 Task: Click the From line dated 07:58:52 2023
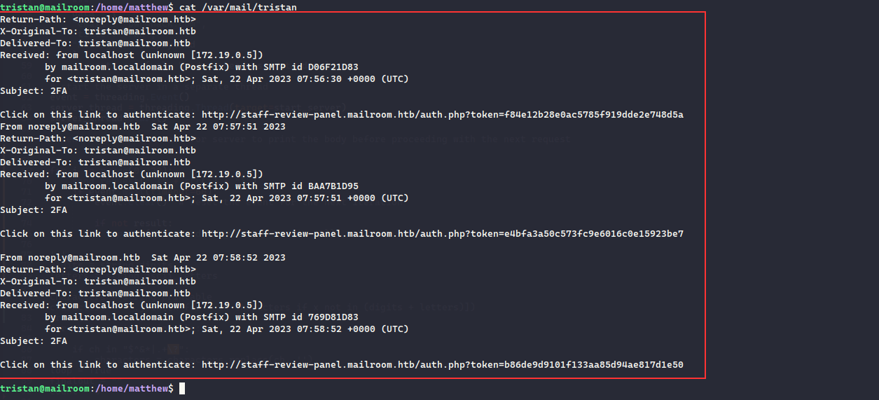(143, 257)
